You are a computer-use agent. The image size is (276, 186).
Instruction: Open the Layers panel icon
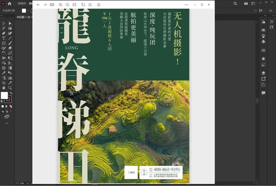point(263,73)
